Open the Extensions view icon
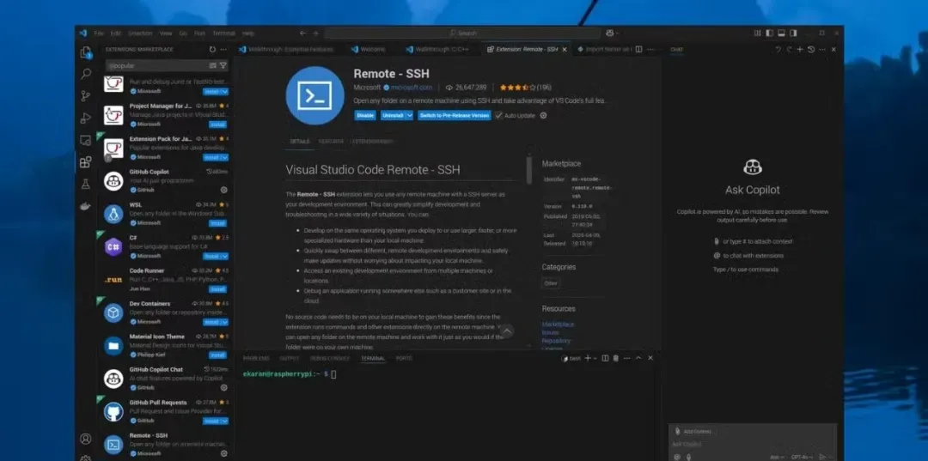Image resolution: width=928 pixels, height=461 pixels. pyautogui.click(x=86, y=162)
